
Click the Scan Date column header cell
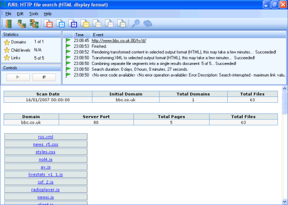point(48,94)
